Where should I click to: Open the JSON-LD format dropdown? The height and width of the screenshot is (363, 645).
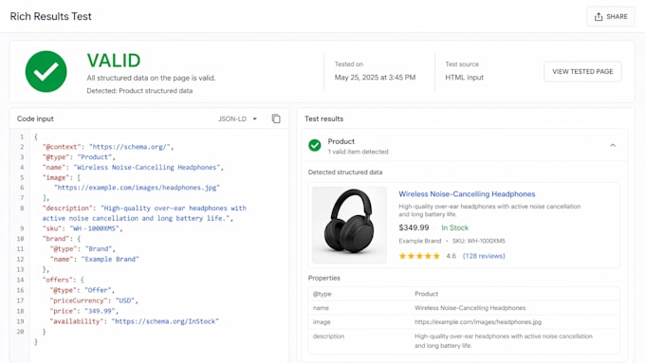[x=238, y=118]
